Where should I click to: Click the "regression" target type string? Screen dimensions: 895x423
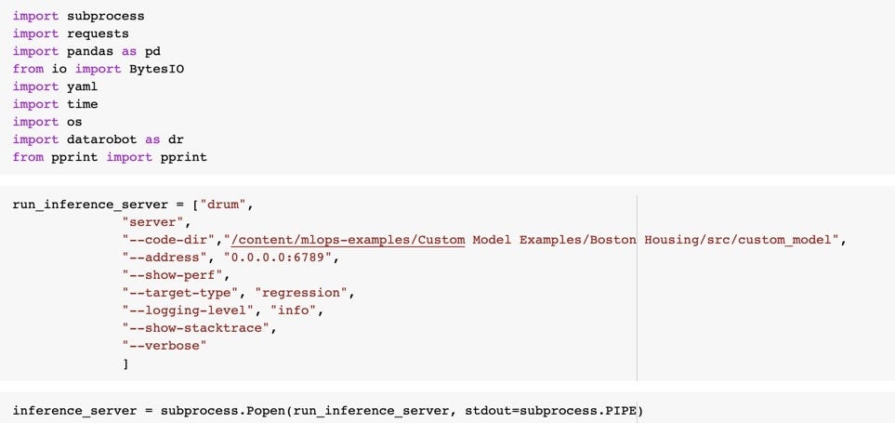[301, 293]
